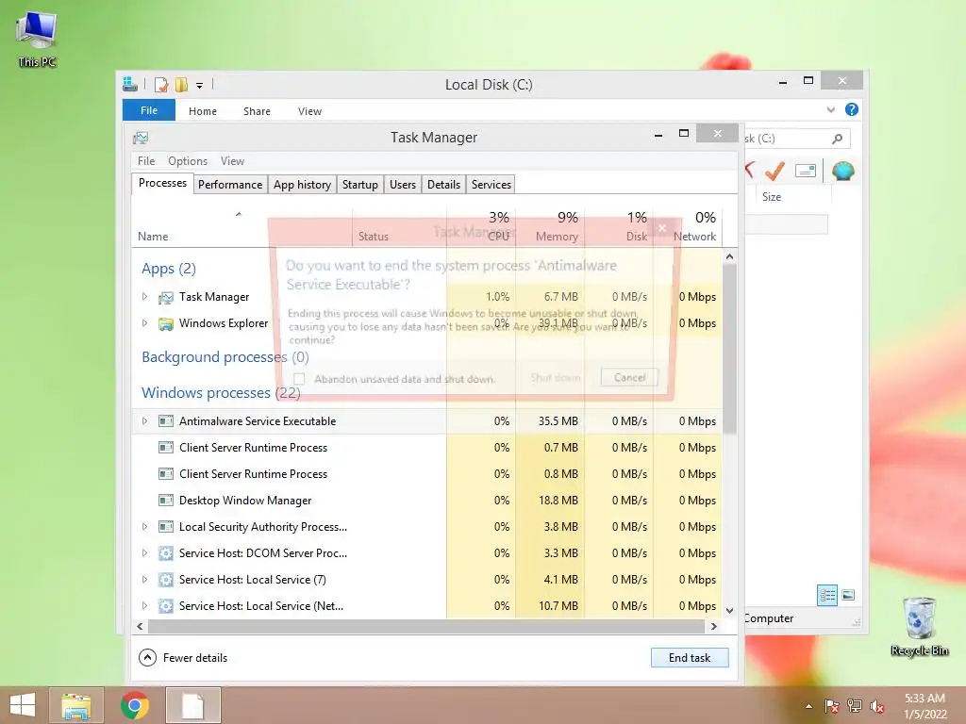Expand Service Host: Local Service (Net... row
The width and height of the screenshot is (966, 724).
tap(144, 606)
